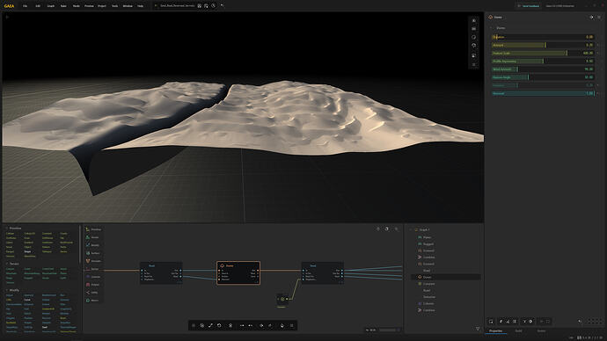Open the Help menu
Image resolution: width=607 pixels, height=341 pixels.
tap(140, 6)
